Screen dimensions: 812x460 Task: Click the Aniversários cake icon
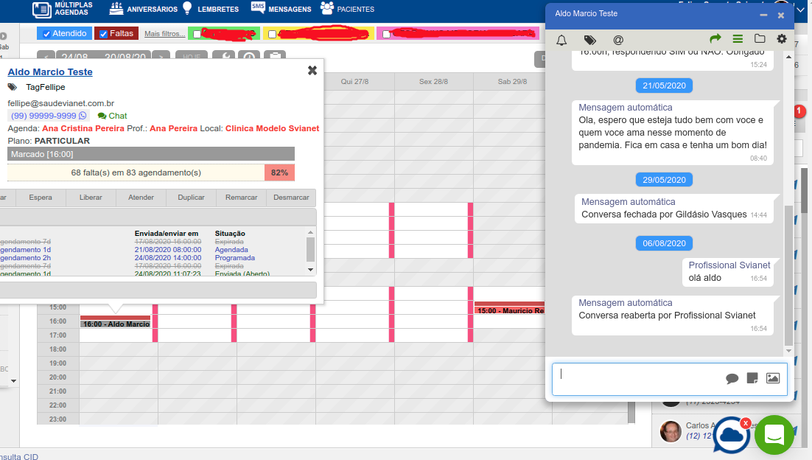point(116,8)
